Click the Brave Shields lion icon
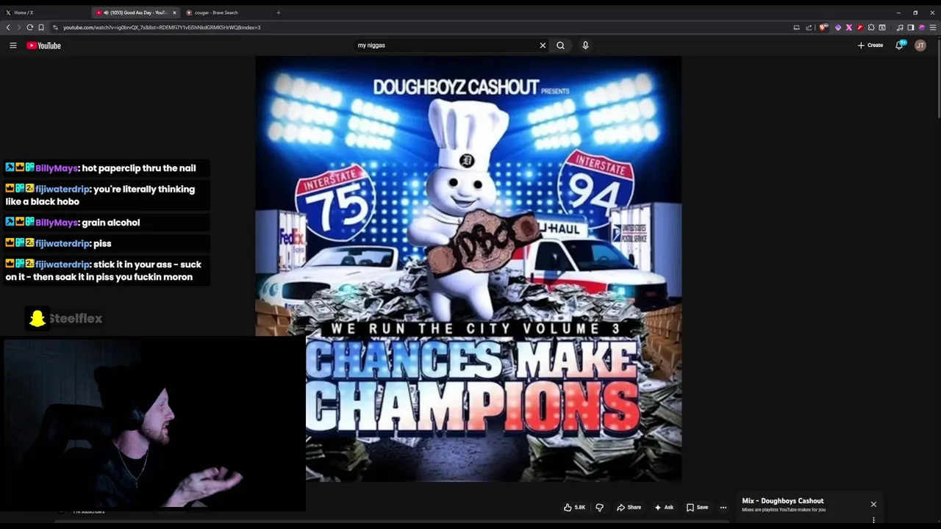 (823, 27)
